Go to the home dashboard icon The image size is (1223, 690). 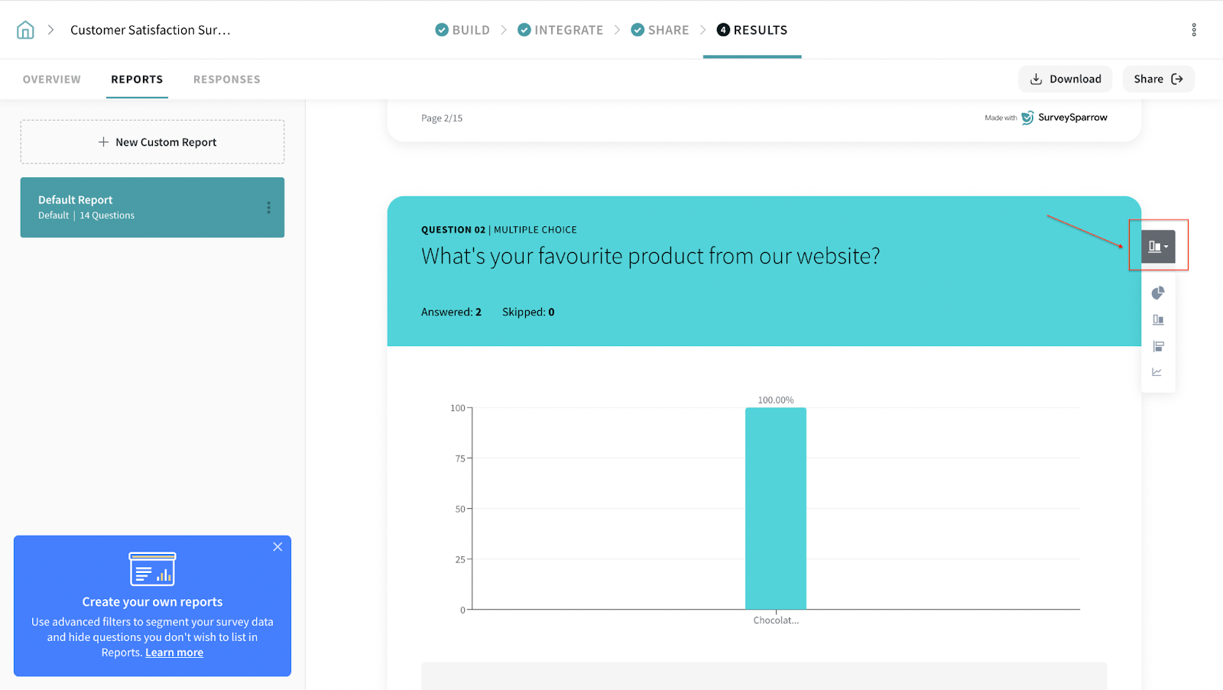[25, 30]
